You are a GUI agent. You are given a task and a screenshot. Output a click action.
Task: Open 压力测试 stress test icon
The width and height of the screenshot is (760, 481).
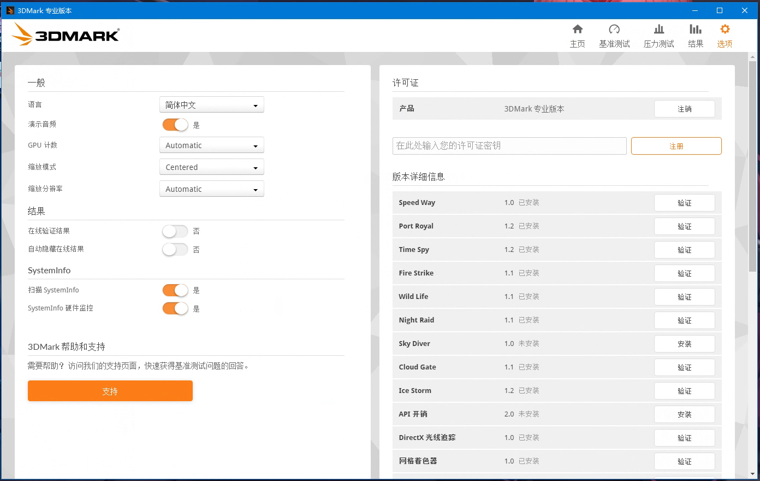(658, 30)
